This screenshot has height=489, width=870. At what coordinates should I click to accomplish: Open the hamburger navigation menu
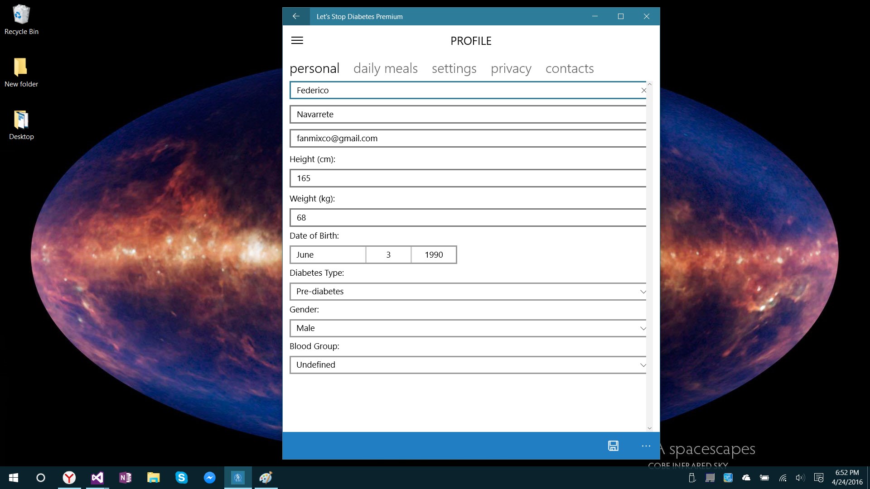(x=297, y=41)
